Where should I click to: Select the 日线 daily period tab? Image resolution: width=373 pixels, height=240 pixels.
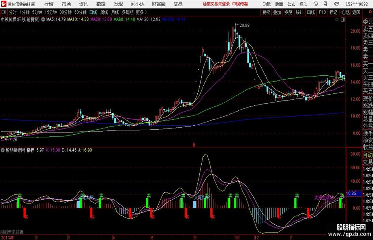pos(93,12)
